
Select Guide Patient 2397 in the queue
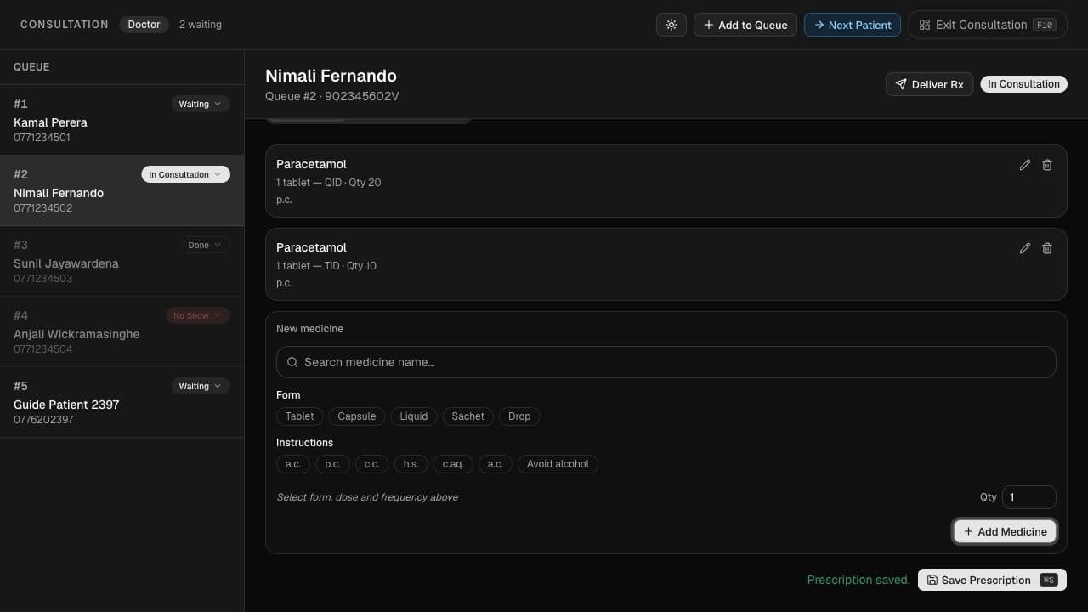tap(122, 402)
